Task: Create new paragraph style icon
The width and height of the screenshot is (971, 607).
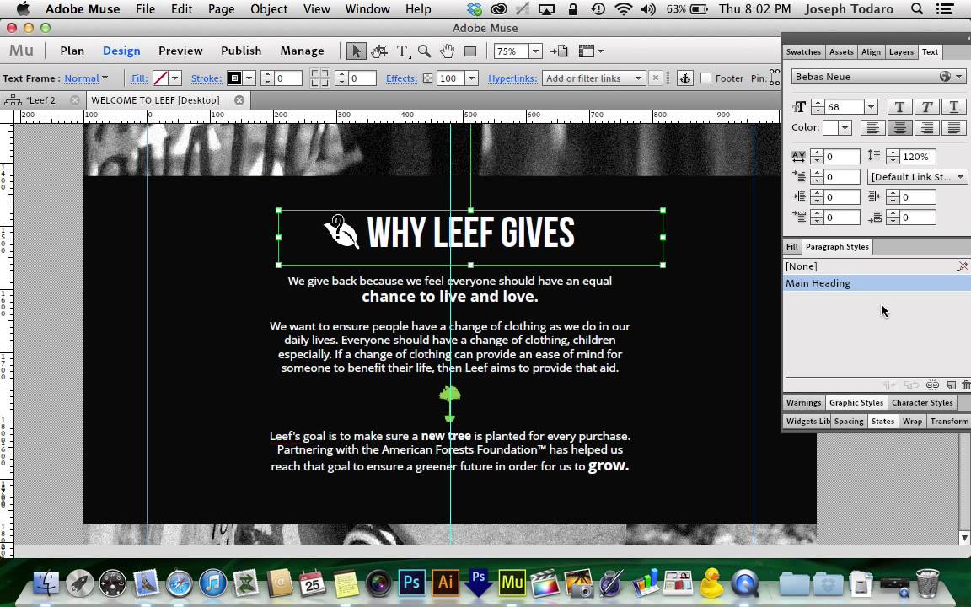Action: point(951,384)
